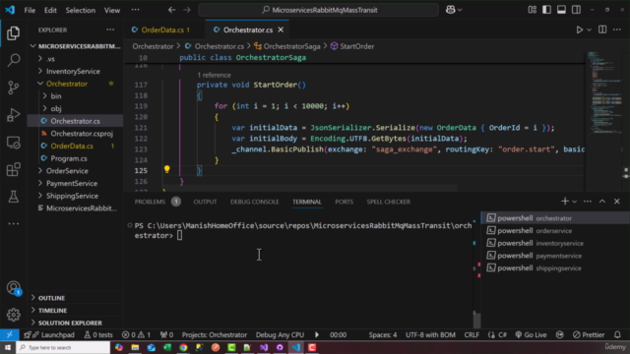
Task: Open the View menu
Action: coord(112,10)
